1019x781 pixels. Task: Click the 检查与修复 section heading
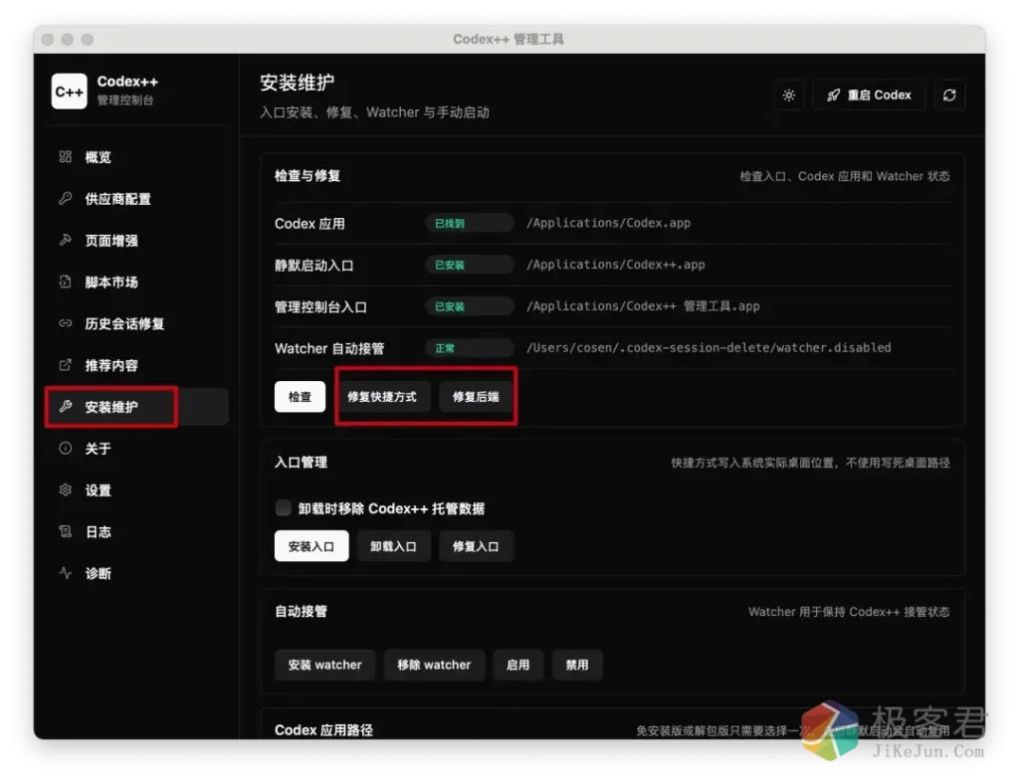[x=307, y=175]
